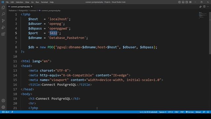Click the minimap code overview
The height and width of the screenshot is (119, 211).
pos(203,15)
